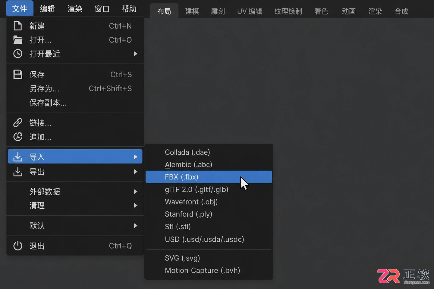This screenshot has height=289, width=434.
Task: Open the 编辑 menu
Action: click(x=48, y=9)
